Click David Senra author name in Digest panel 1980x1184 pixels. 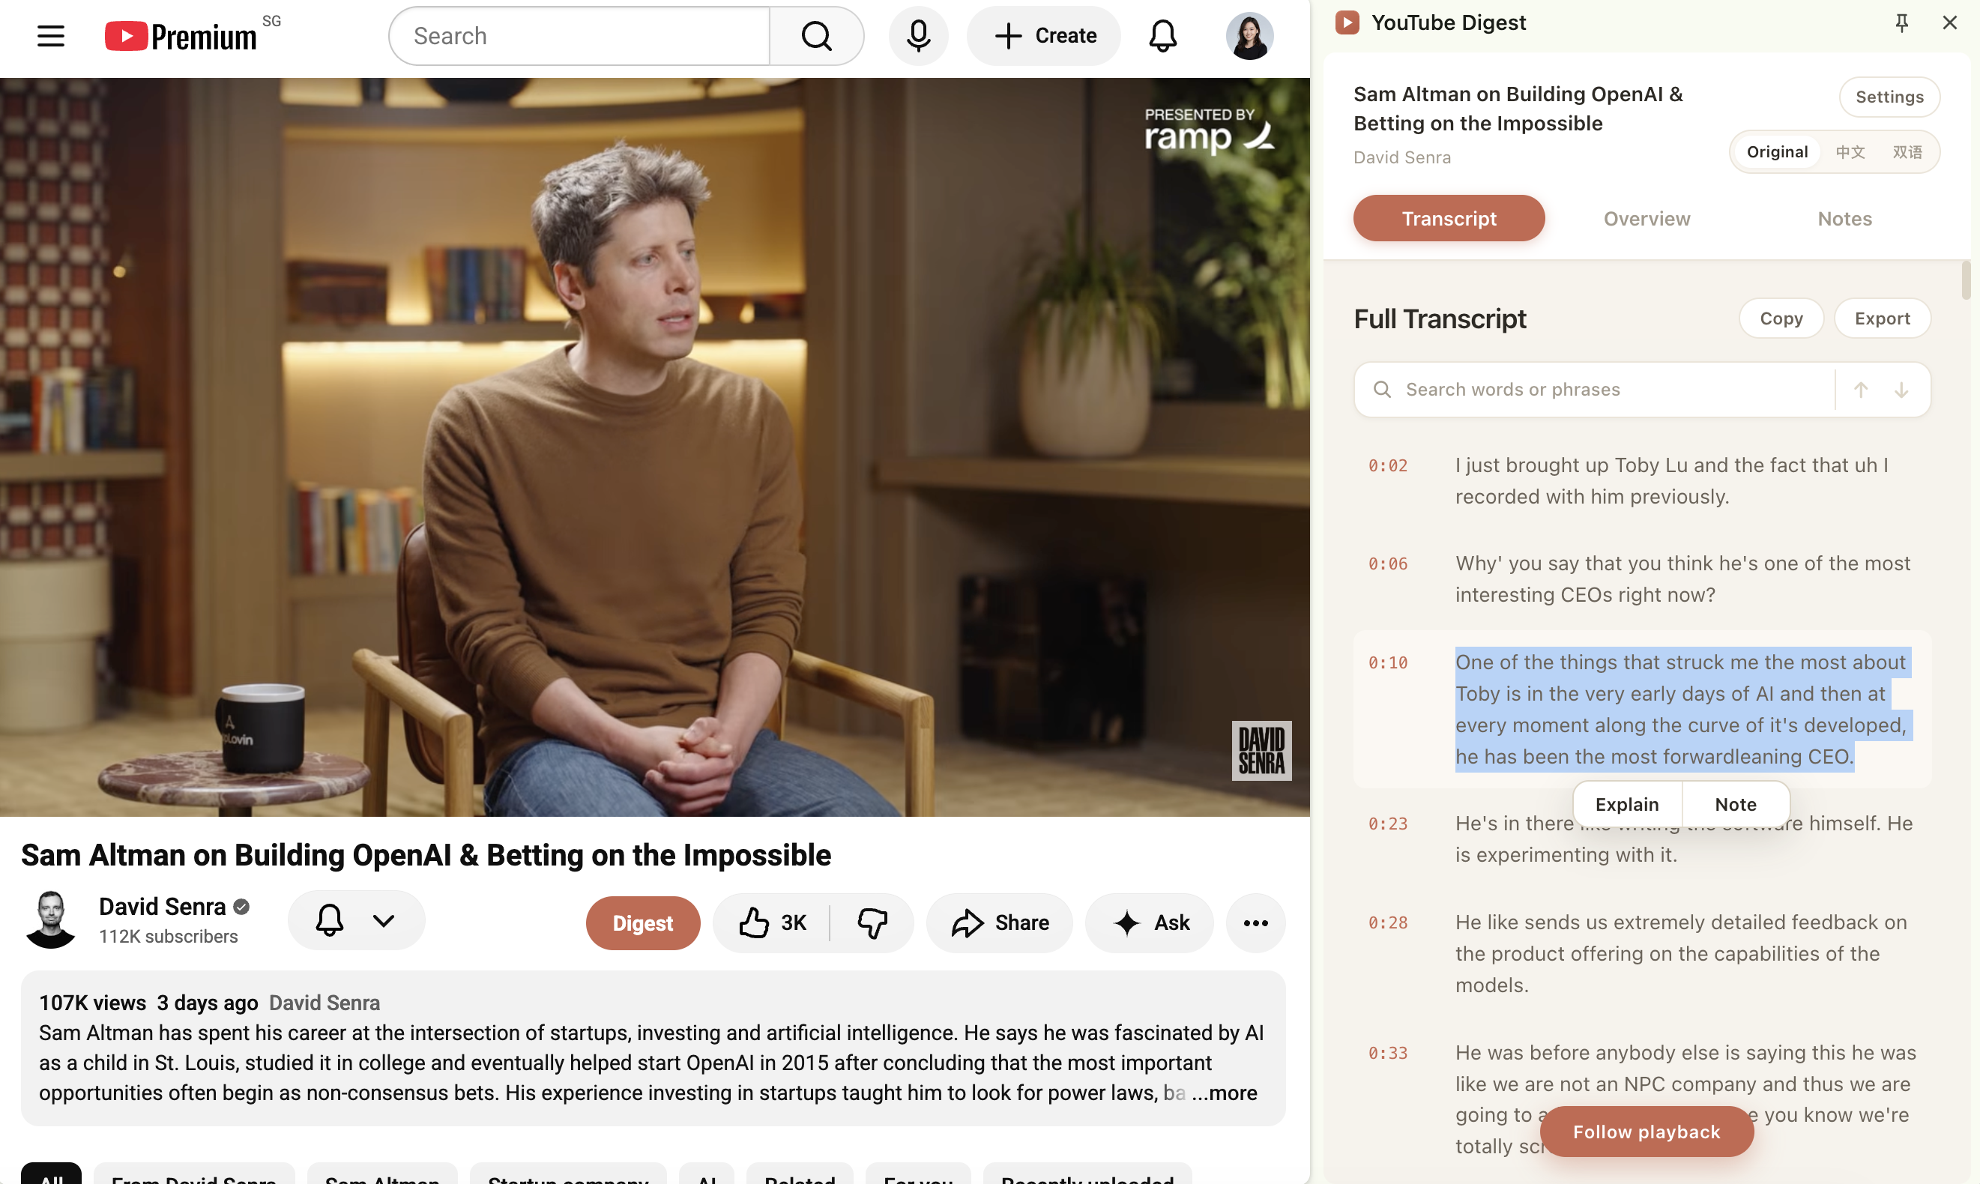tap(1401, 157)
